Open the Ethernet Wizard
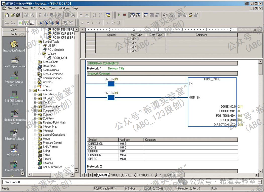This screenshot has width=264, height=192. tap(14, 134)
